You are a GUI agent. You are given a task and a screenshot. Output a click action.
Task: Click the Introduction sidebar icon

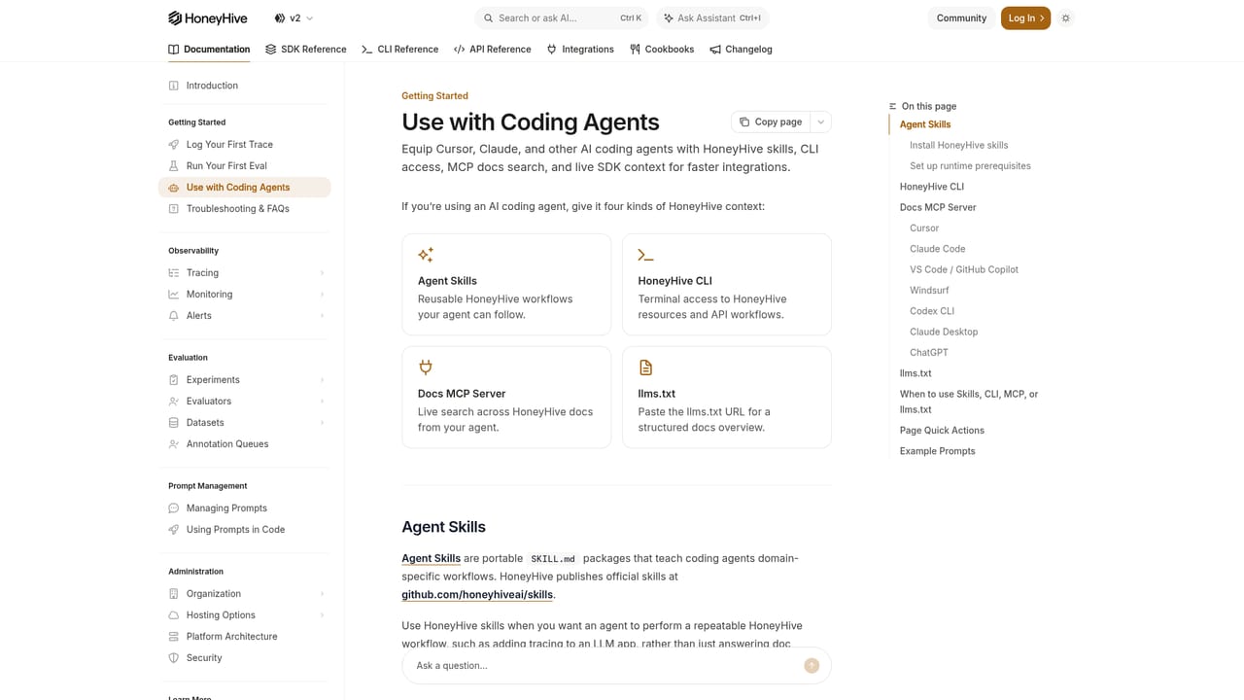coord(174,86)
